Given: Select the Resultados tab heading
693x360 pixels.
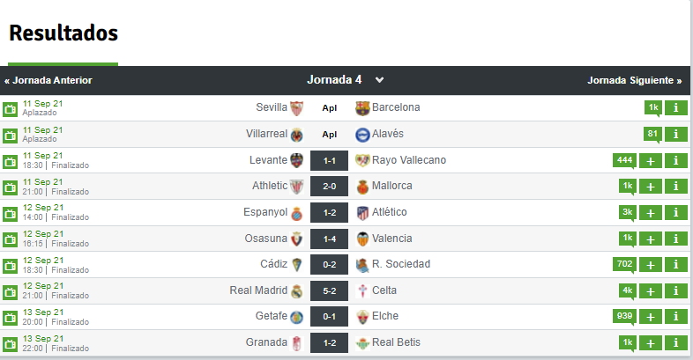Looking at the screenshot, I should pyautogui.click(x=63, y=33).
